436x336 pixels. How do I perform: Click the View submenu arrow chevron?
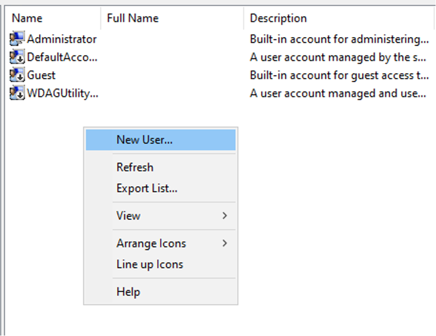(x=225, y=216)
